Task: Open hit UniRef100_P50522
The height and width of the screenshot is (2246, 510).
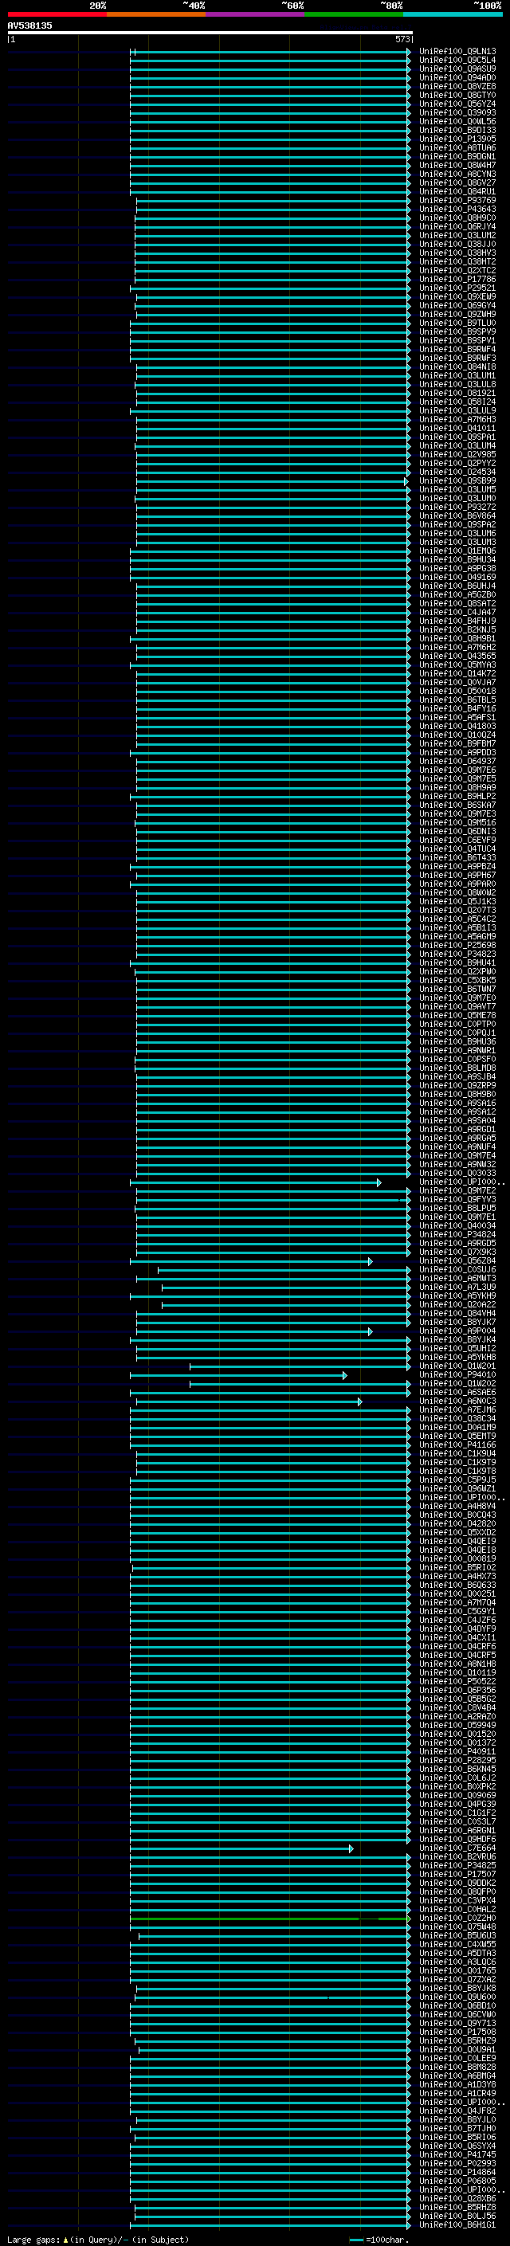Action: pos(457,1681)
